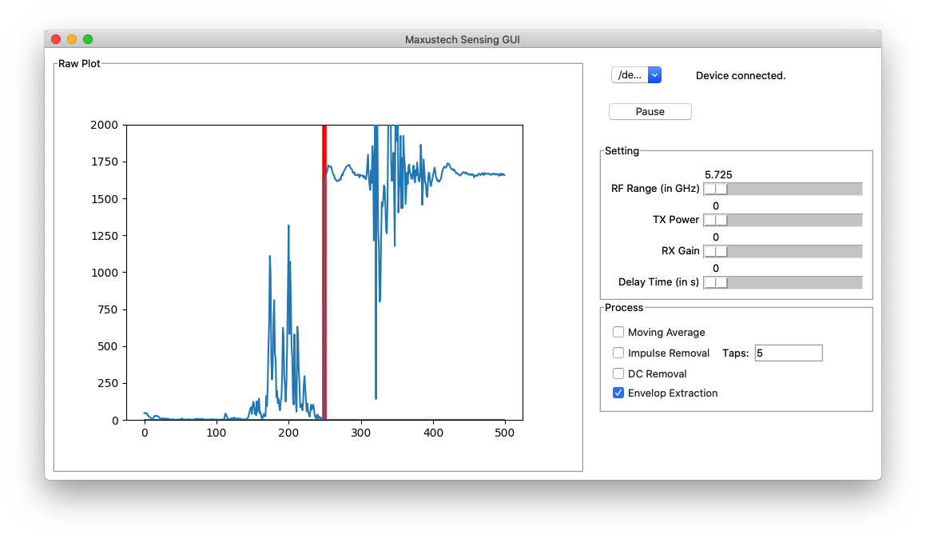Image resolution: width=926 pixels, height=539 pixels.
Task: Click the 'RF Range (in GHz)' label
Action: (x=655, y=189)
